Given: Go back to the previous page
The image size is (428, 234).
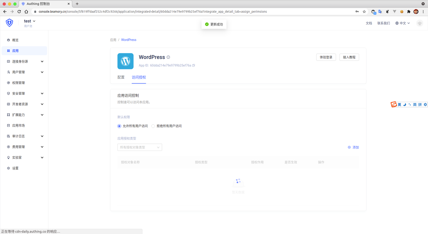Looking at the screenshot, I should tap(5, 11).
